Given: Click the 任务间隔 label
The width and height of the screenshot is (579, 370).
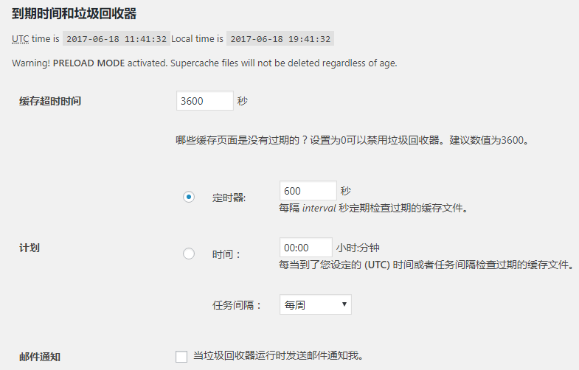Looking at the screenshot, I should tap(237, 305).
